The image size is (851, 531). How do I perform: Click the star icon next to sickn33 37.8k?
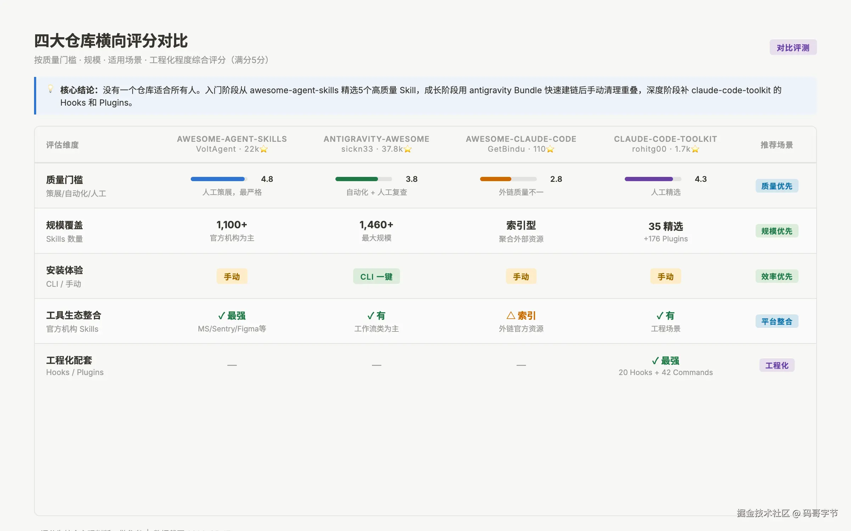(x=408, y=149)
